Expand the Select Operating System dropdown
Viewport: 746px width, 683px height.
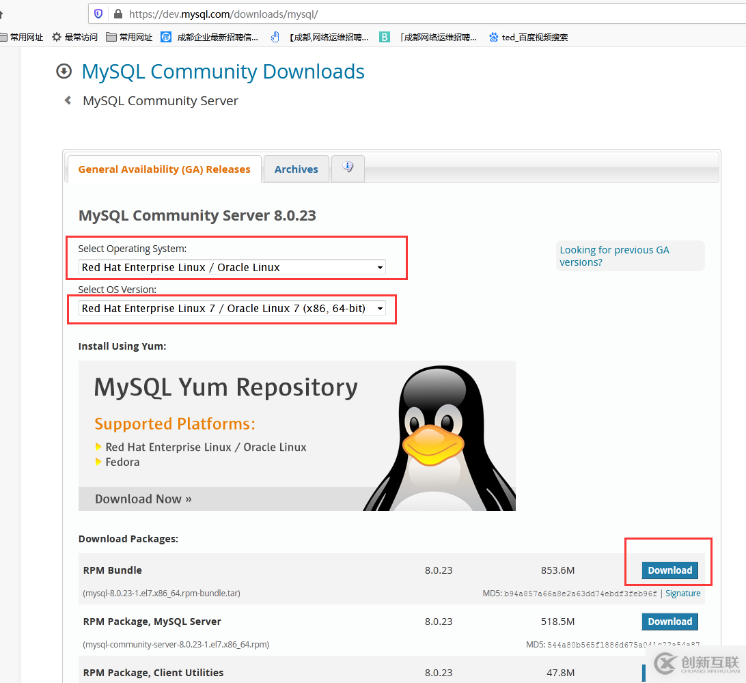pyautogui.click(x=232, y=268)
